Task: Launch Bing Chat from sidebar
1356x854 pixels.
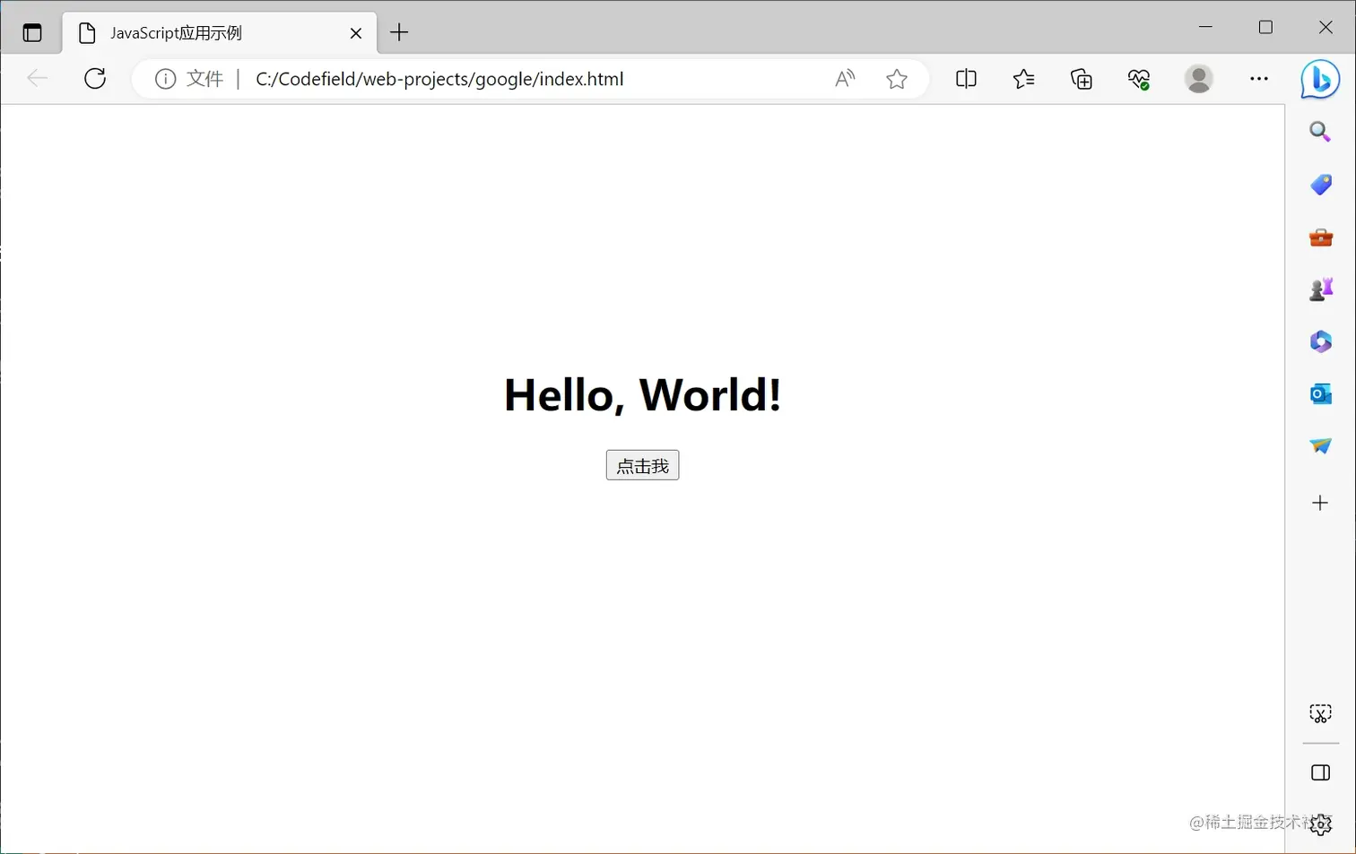Action: [1320, 80]
